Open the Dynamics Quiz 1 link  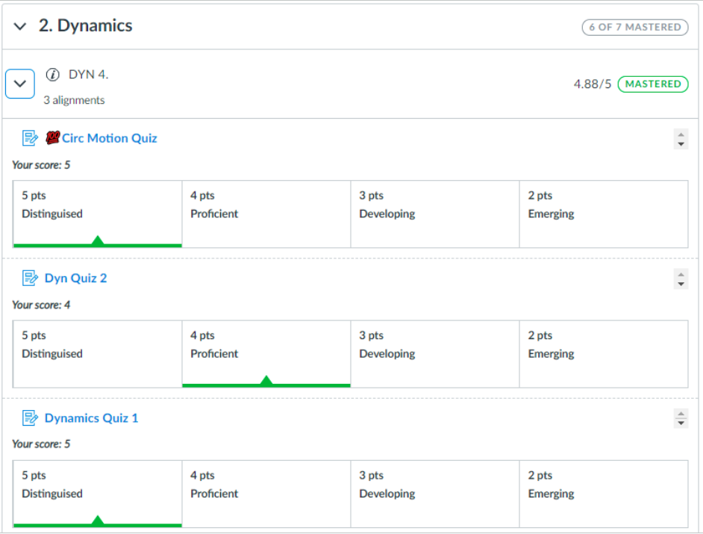point(91,418)
